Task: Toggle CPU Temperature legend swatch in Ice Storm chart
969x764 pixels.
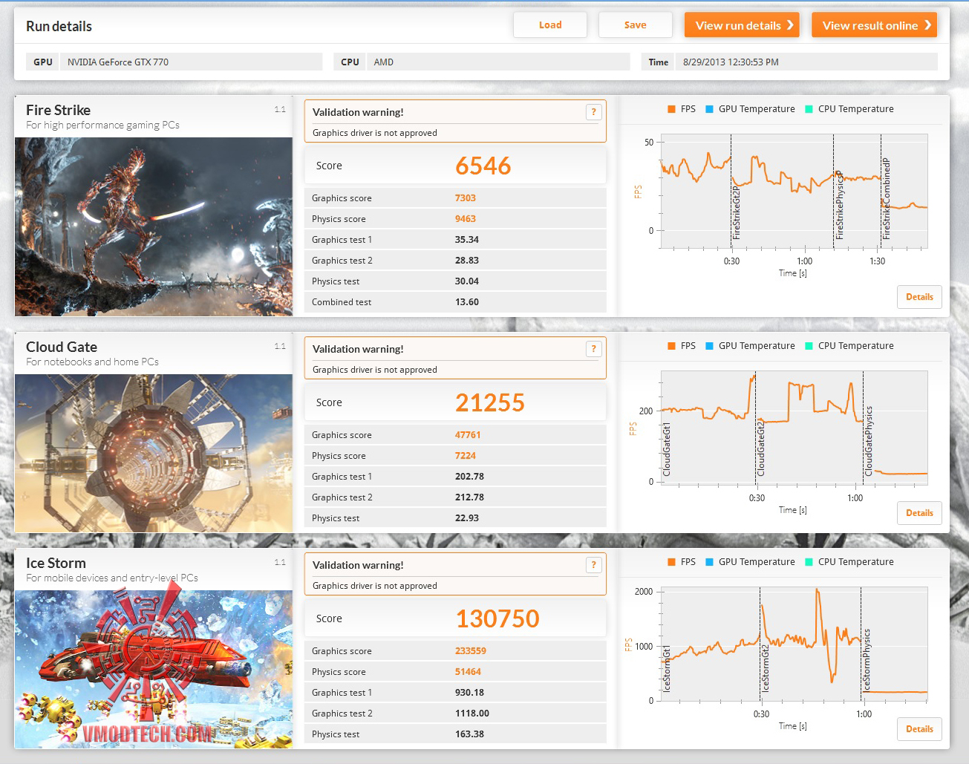Action: click(x=809, y=562)
